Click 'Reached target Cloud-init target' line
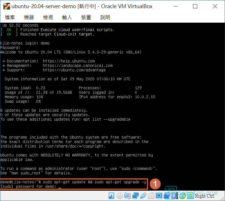The image size is (225, 201). [x=47, y=34]
